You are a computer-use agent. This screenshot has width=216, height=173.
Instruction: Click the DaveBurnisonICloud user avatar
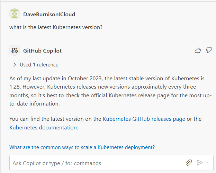pos(15,14)
